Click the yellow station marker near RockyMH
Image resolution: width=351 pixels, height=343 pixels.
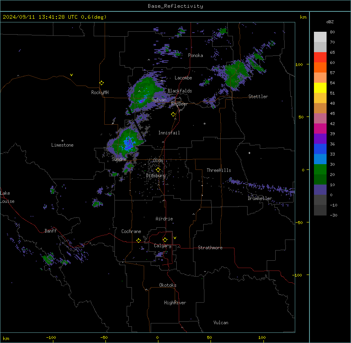[x=101, y=83]
